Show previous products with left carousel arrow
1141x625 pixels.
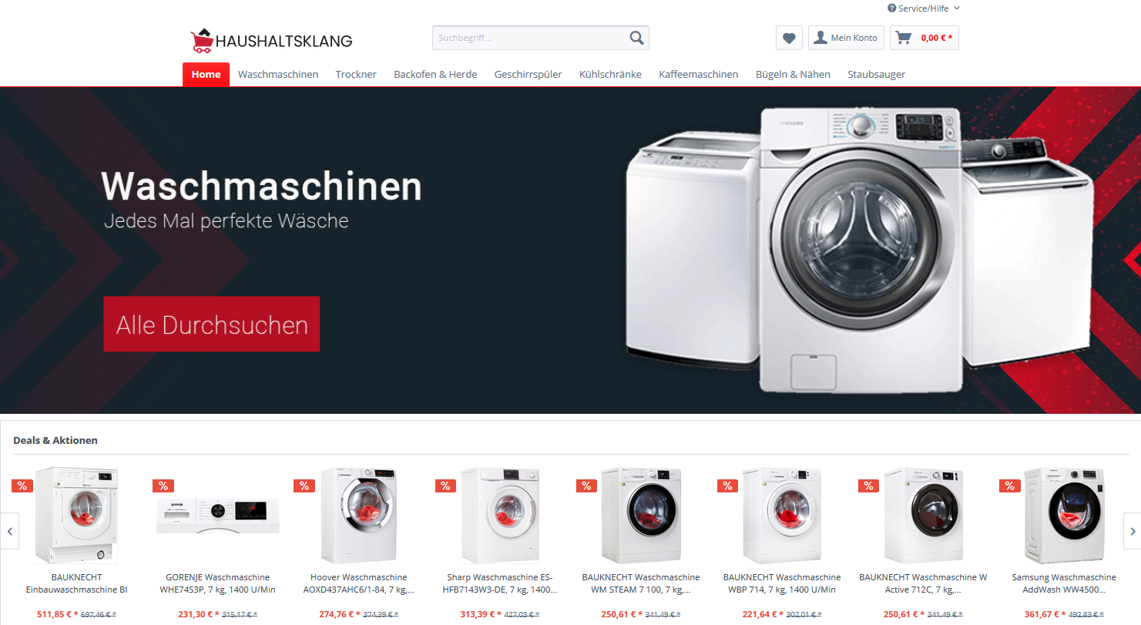point(9,531)
